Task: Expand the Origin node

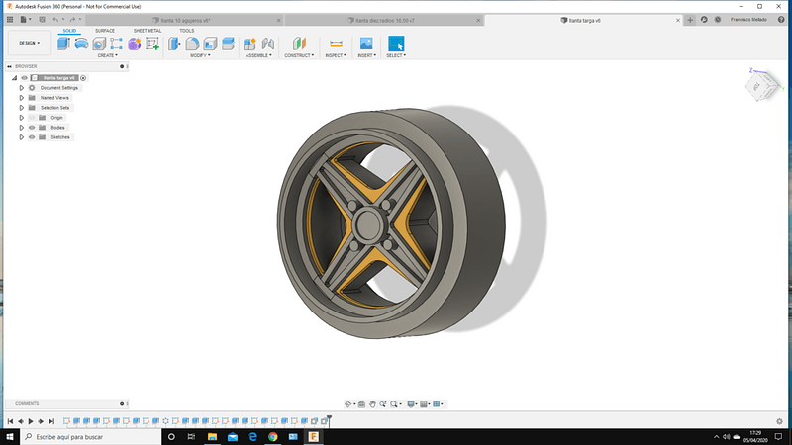Action: click(21, 118)
